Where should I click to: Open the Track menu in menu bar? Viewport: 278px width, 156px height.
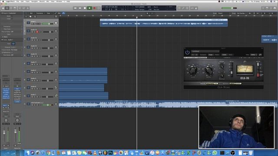point(27,1)
